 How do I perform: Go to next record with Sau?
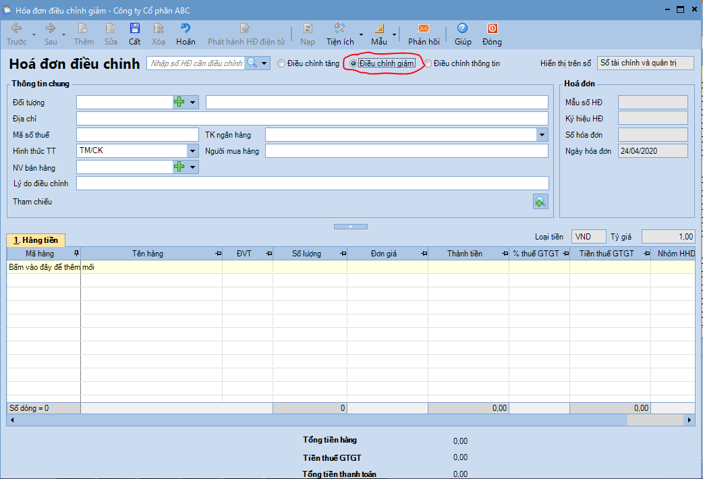pyautogui.click(x=50, y=34)
